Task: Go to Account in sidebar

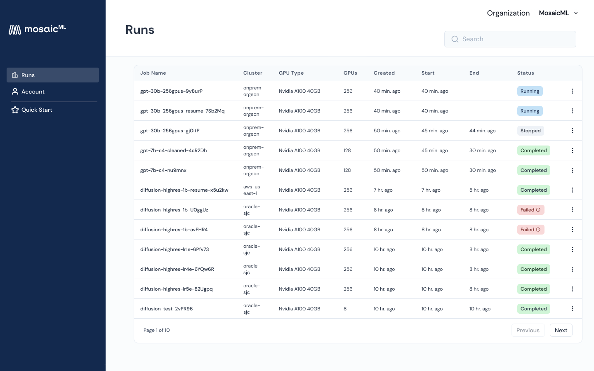Action: pyautogui.click(x=53, y=92)
